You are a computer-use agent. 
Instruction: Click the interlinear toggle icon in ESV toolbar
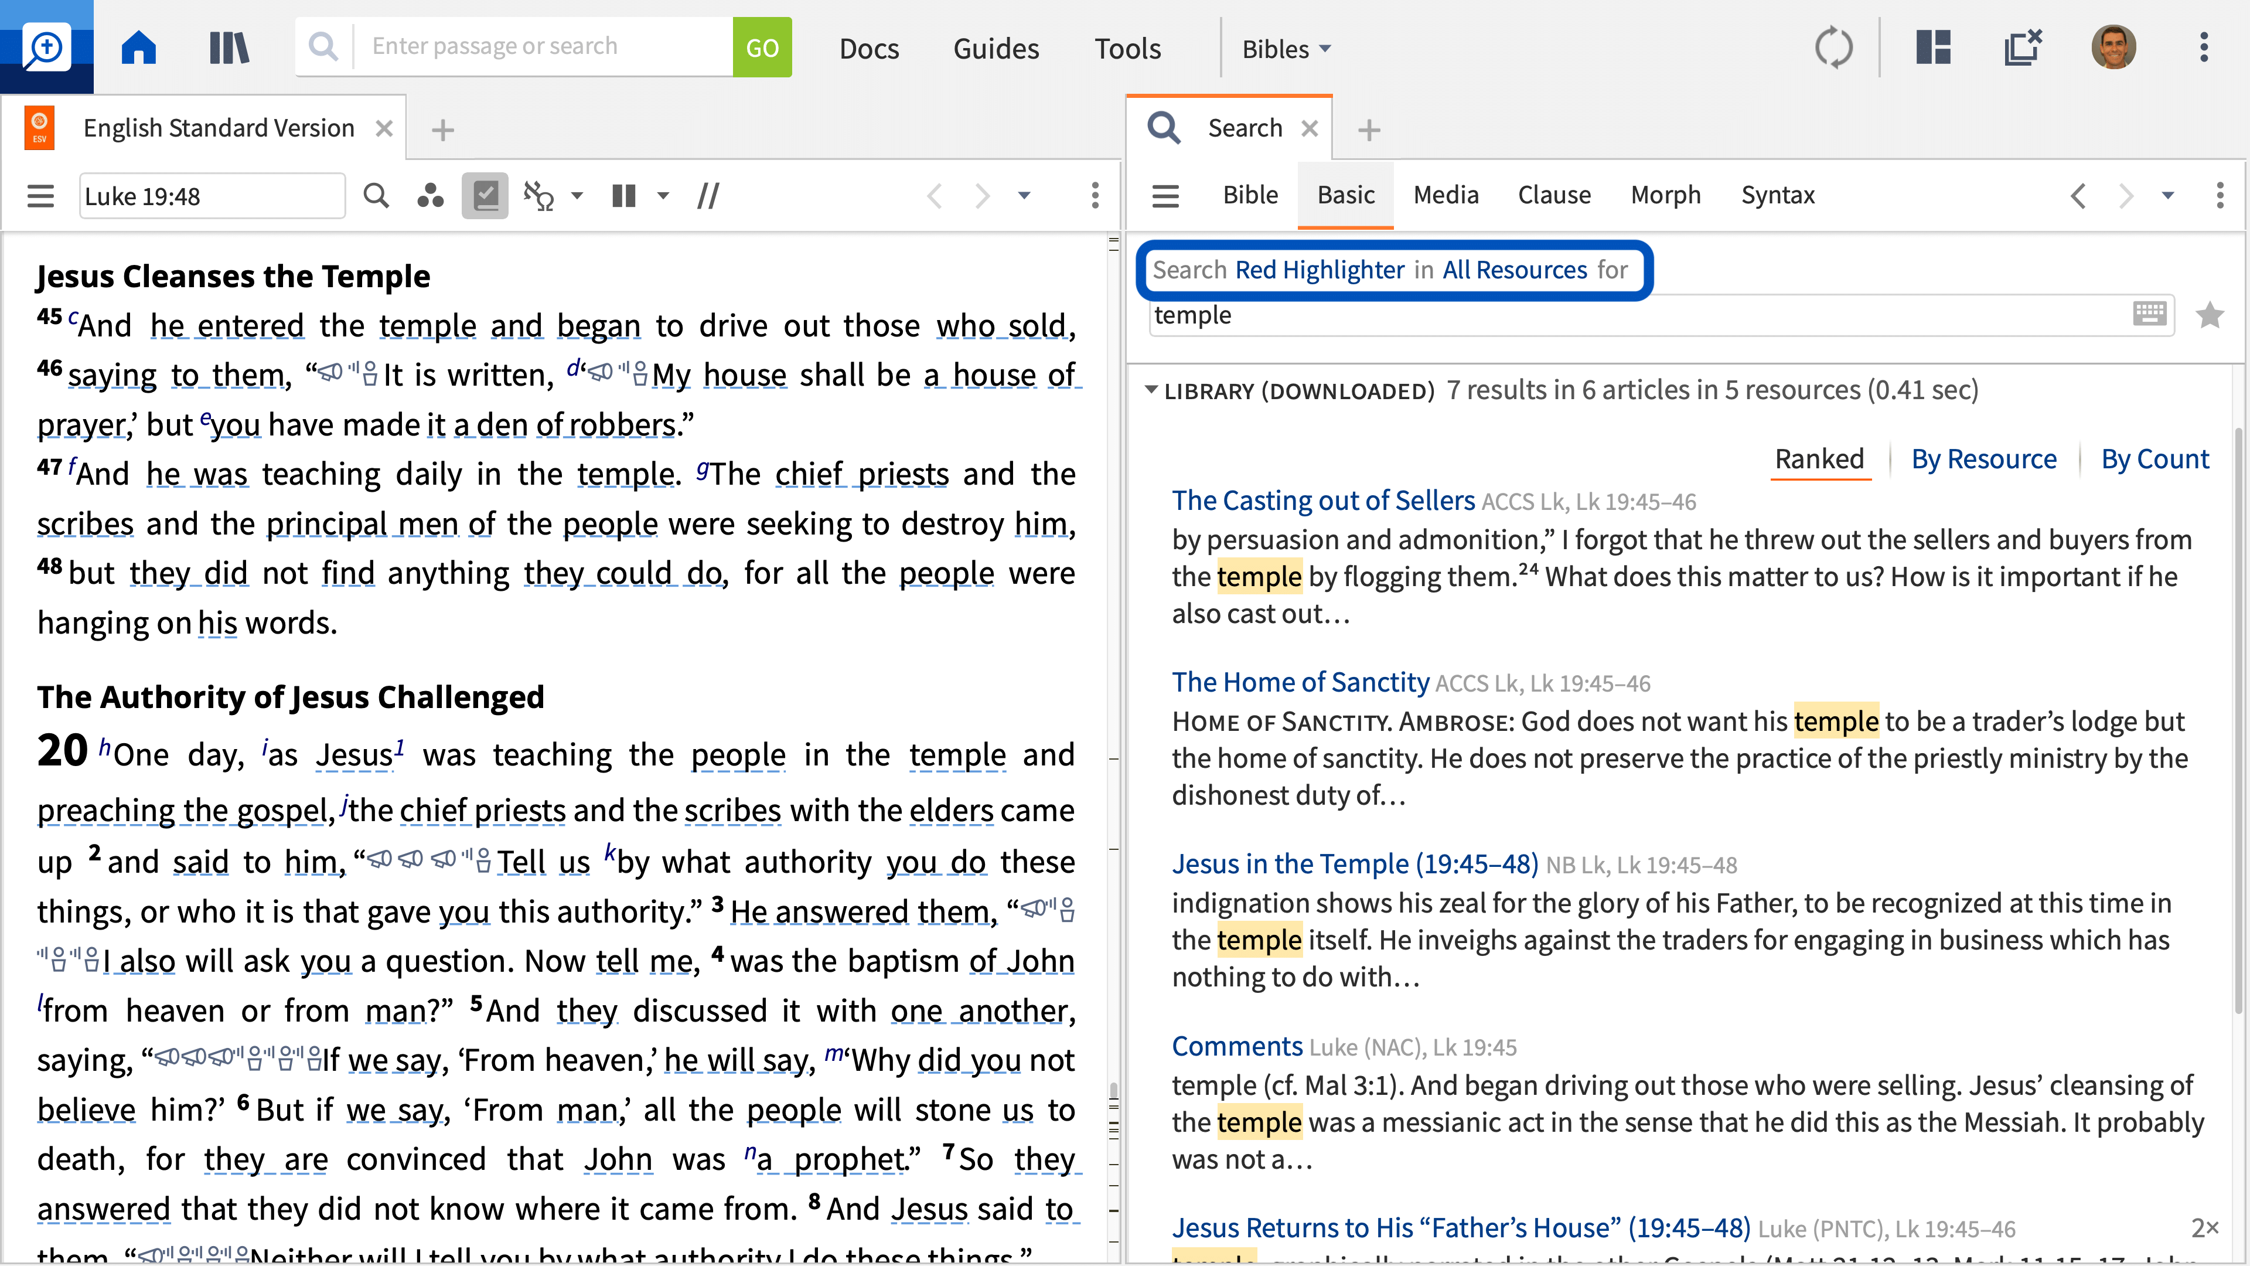(x=539, y=196)
